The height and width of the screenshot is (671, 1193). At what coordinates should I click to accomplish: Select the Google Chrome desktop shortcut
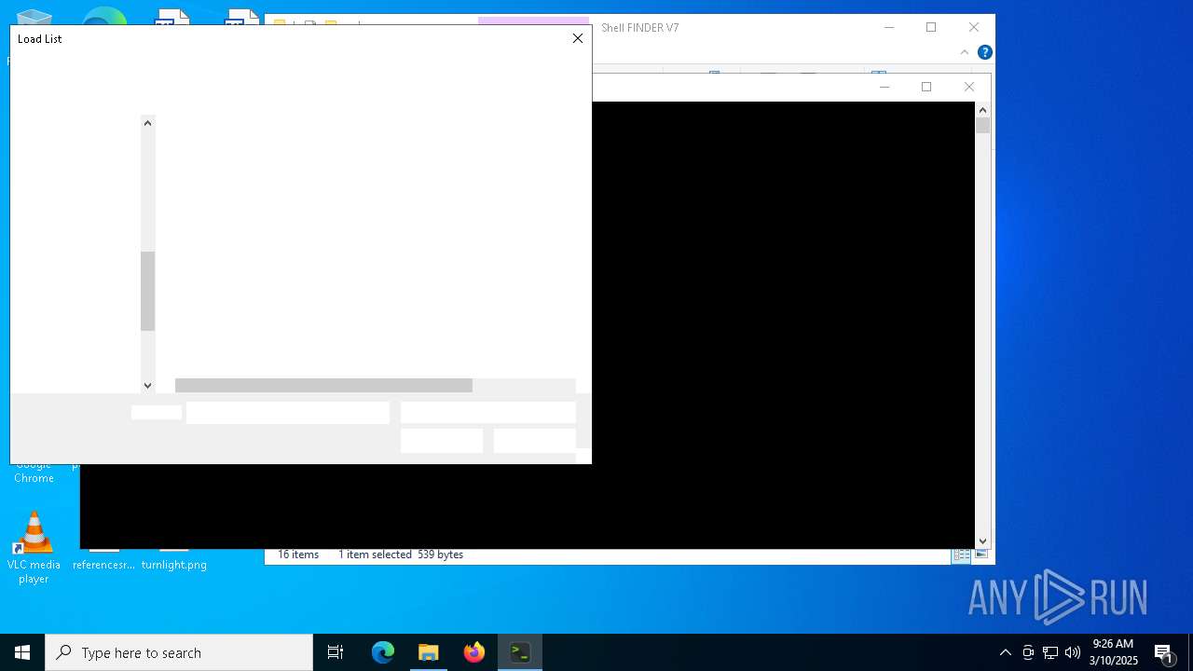point(34,472)
